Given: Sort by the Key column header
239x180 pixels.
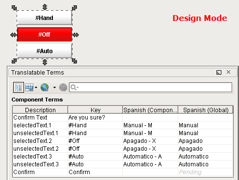Looking at the screenshot, I should pos(96,110).
